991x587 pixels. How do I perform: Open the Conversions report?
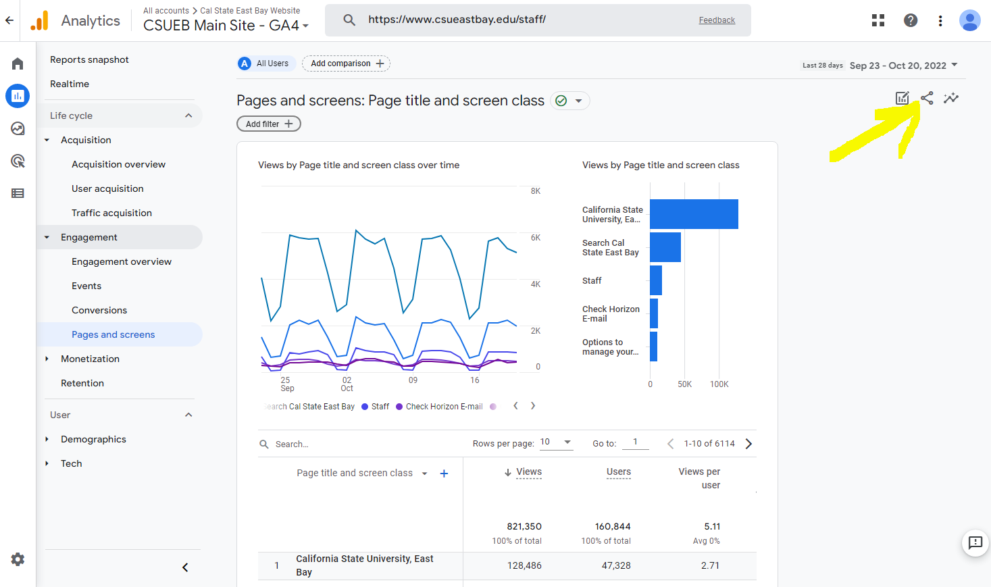click(x=99, y=310)
